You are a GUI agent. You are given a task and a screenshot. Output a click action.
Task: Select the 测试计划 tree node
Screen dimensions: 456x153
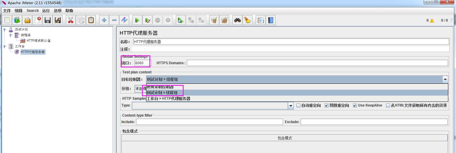click(x=21, y=29)
